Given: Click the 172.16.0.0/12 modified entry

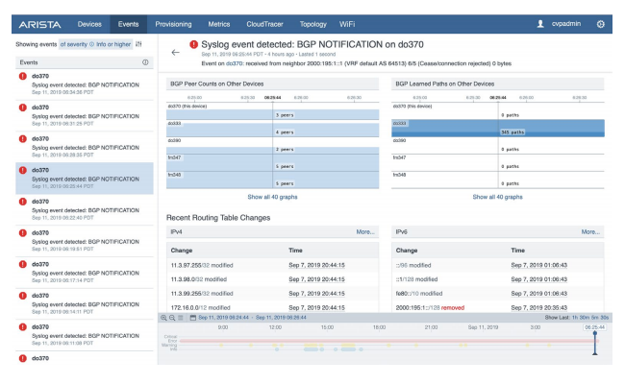Looking at the screenshot, I should tap(200, 308).
